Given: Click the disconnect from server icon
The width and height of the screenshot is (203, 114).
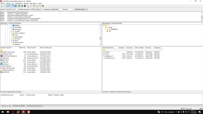Looking at the screenshot, I should click(x=28, y=6).
